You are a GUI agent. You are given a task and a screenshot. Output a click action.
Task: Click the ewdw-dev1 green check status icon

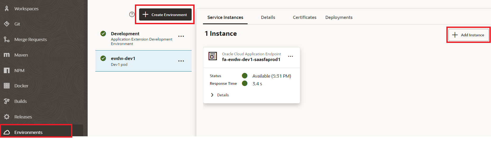click(103, 58)
